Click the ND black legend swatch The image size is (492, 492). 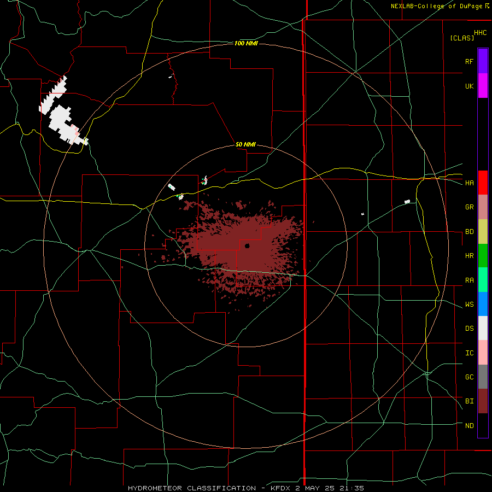483,425
